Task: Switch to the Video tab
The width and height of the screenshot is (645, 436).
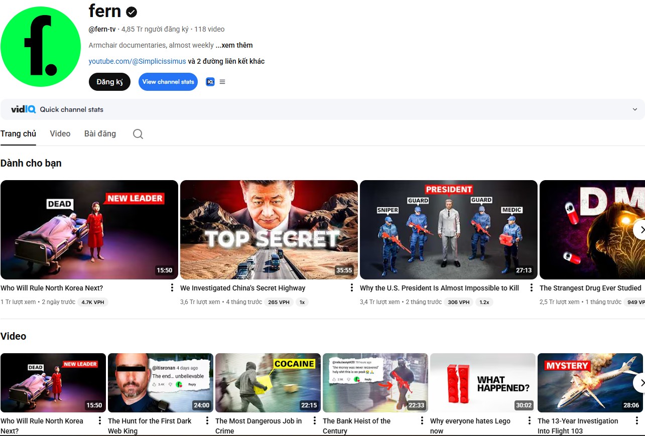Action: 60,134
